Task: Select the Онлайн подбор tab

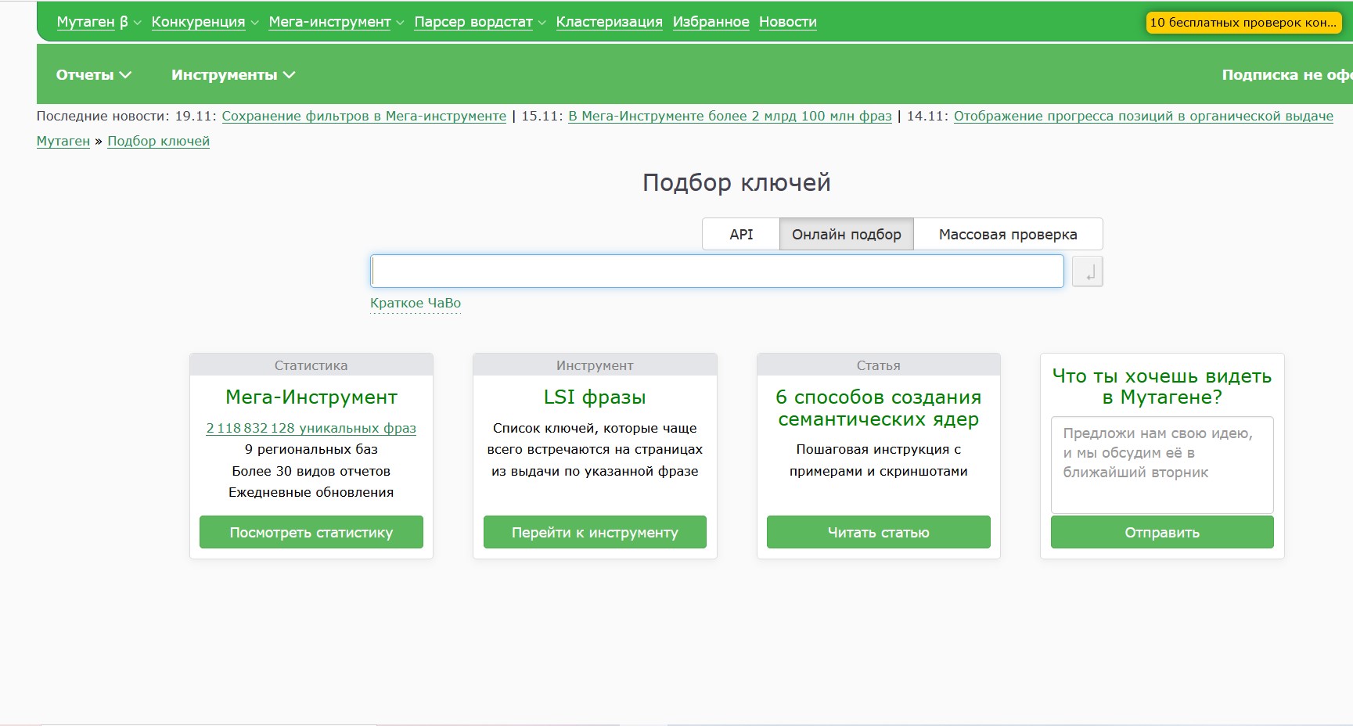Action: pyautogui.click(x=846, y=235)
